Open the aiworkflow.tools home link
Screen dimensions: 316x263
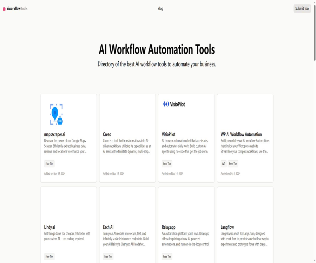pos(15,9)
